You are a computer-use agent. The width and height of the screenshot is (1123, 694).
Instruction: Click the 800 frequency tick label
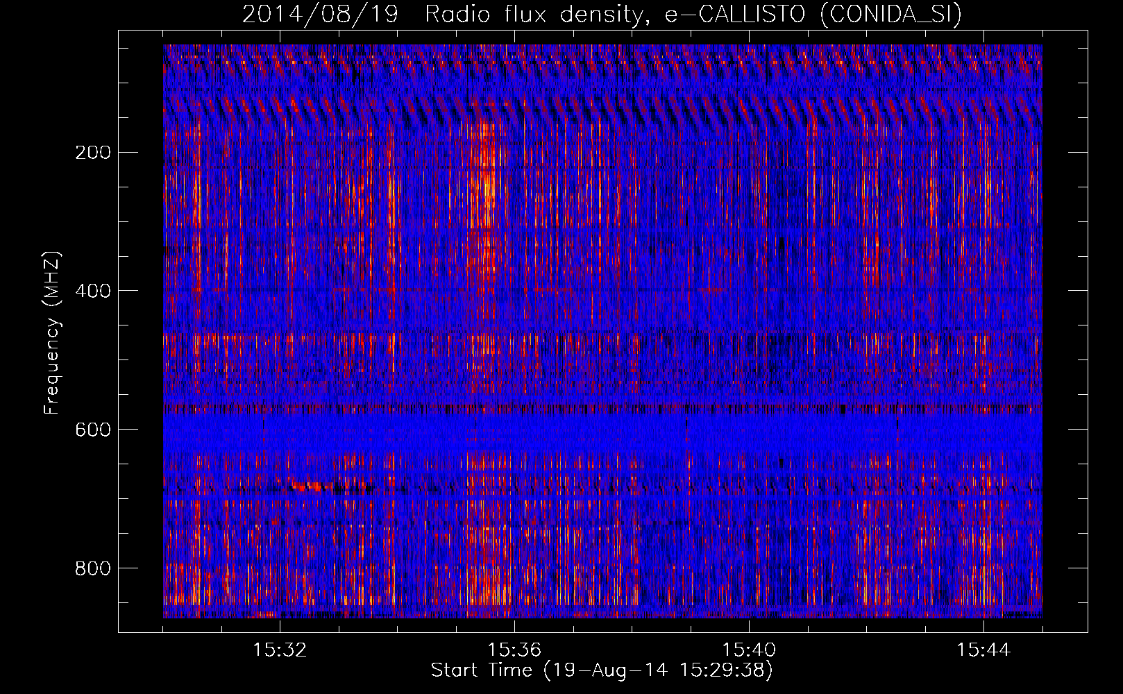click(x=92, y=568)
